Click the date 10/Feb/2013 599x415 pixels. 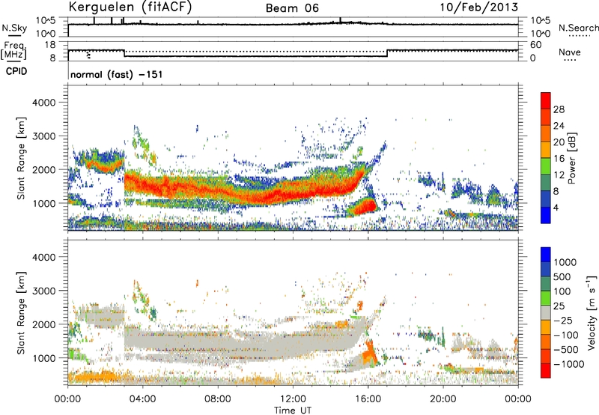(x=479, y=7)
